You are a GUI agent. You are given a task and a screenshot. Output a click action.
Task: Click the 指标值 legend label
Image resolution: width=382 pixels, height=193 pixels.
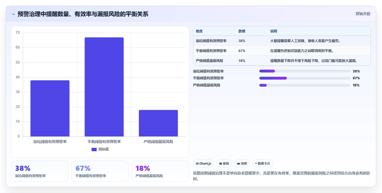(103, 149)
